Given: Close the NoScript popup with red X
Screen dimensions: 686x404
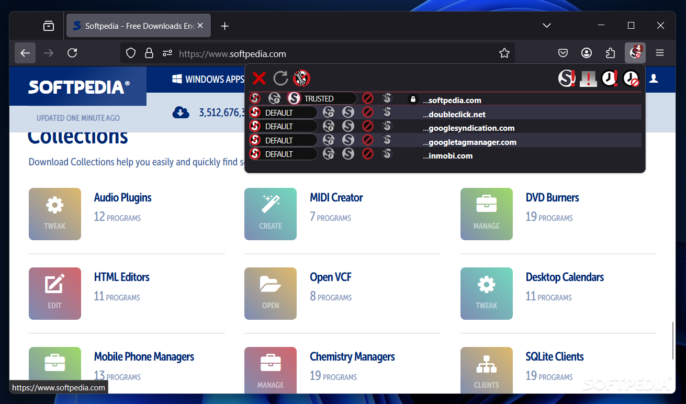Looking at the screenshot, I should 259,78.
